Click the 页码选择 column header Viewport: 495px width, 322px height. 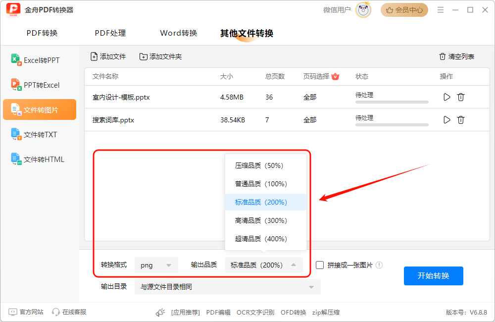coord(316,76)
